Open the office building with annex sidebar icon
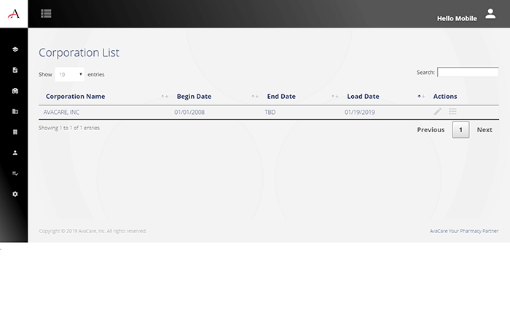Viewport: 510px width, 316px height. tap(15, 111)
